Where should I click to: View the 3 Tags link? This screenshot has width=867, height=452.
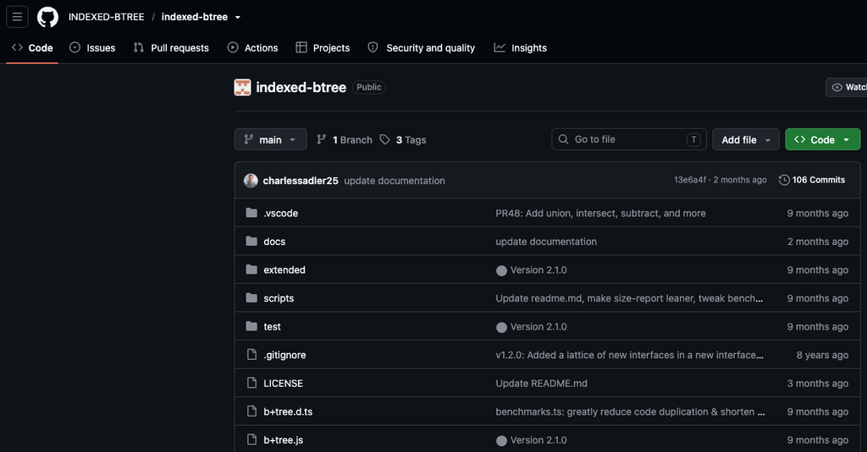403,139
